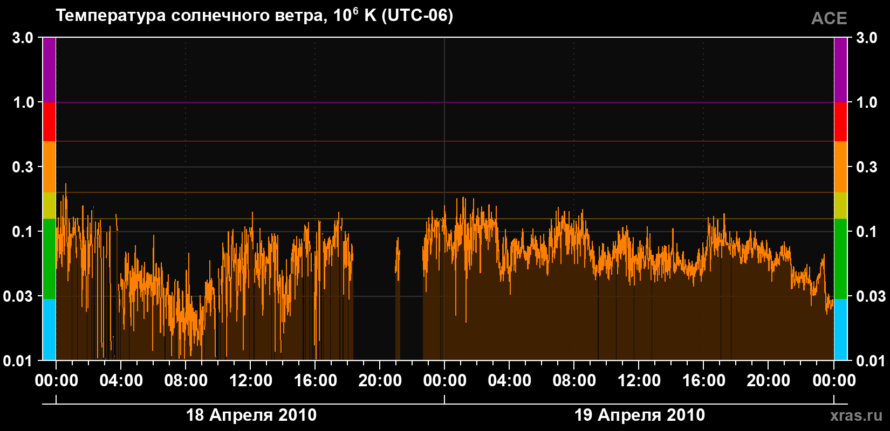Click the cyan color band on right scale

(x=840, y=330)
